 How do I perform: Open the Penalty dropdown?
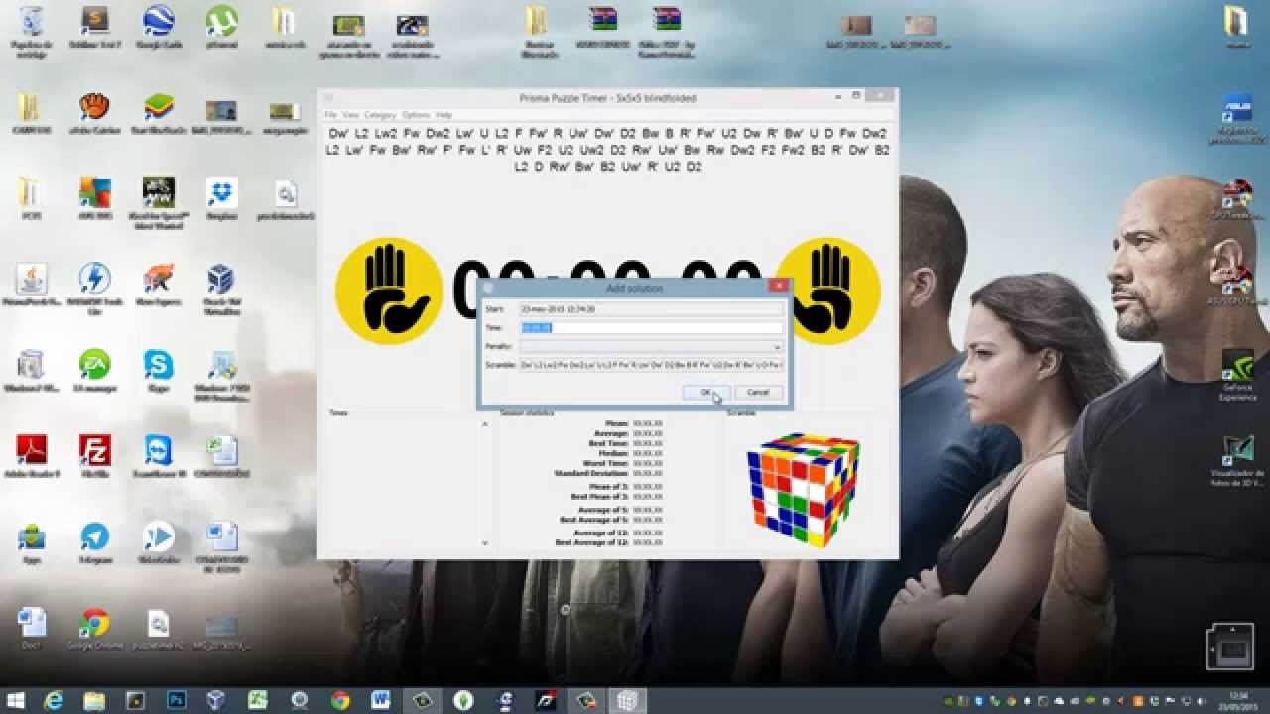[652, 347]
